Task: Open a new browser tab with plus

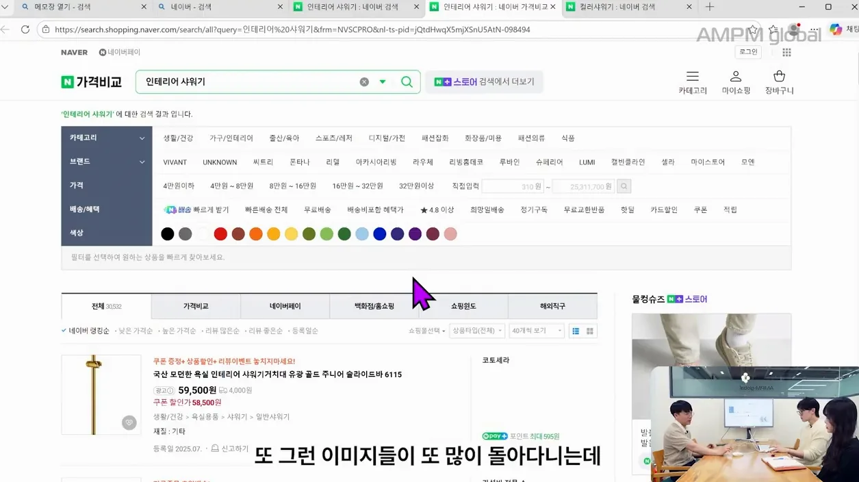Action: (710, 7)
